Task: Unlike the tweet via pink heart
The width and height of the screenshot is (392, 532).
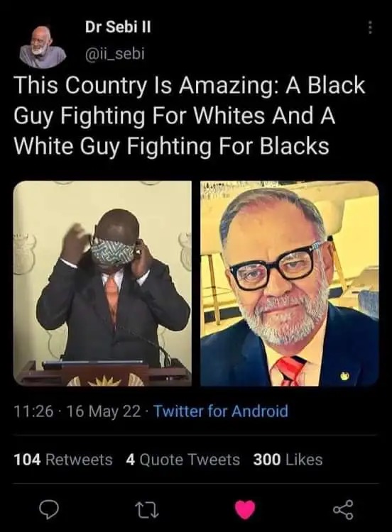Action: tap(245, 509)
